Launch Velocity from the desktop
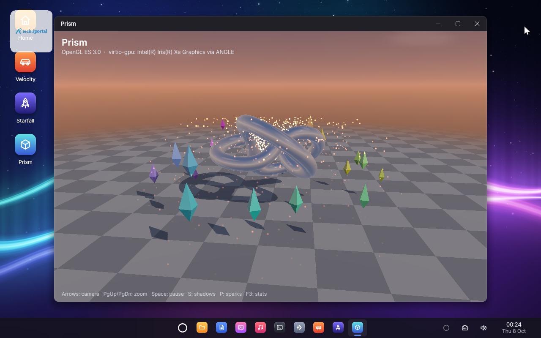 [x=25, y=68]
